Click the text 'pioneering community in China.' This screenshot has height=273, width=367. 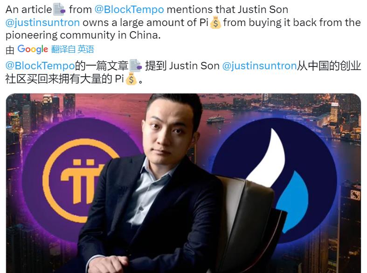point(83,35)
